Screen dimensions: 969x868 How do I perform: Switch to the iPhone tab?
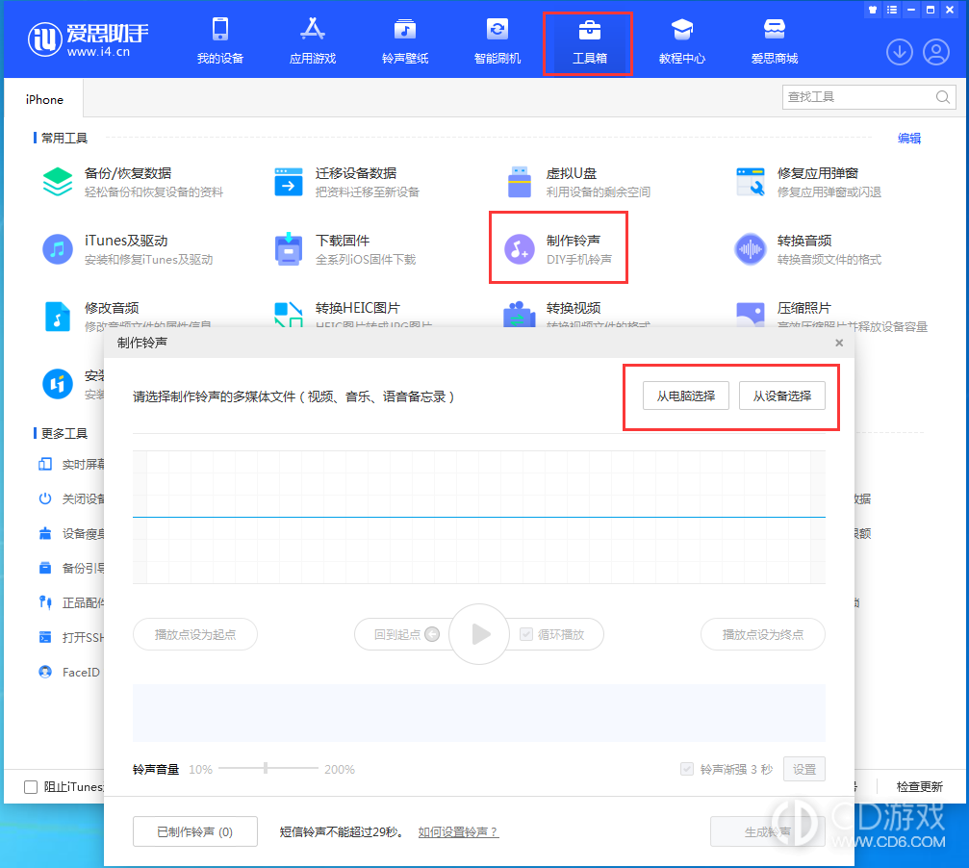click(x=43, y=98)
